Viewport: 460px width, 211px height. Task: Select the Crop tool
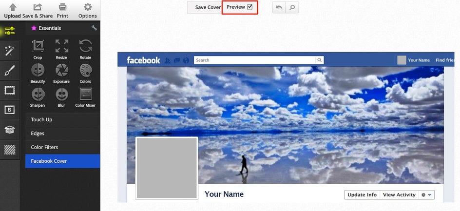pos(38,49)
